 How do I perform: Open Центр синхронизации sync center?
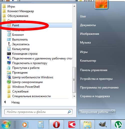click(27, 82)
